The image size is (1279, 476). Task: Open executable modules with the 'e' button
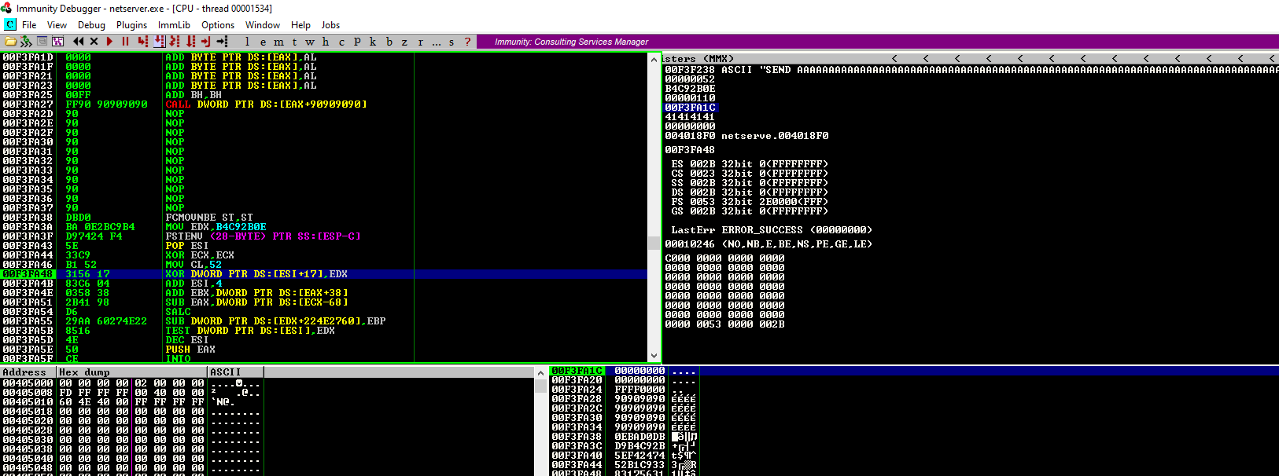[x=263, y=42]
